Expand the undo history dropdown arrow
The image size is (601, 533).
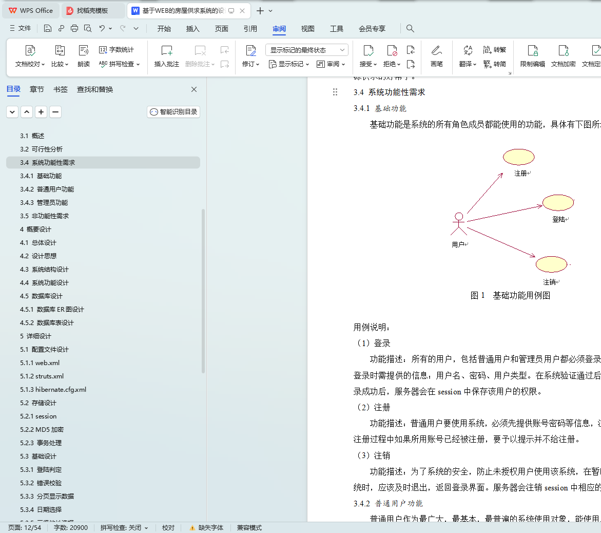(110, 28)
